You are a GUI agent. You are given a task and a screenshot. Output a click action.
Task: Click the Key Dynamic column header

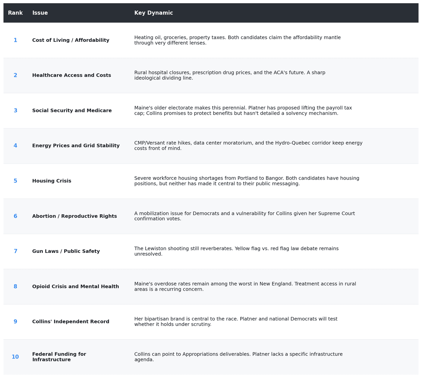pos(154,13)
